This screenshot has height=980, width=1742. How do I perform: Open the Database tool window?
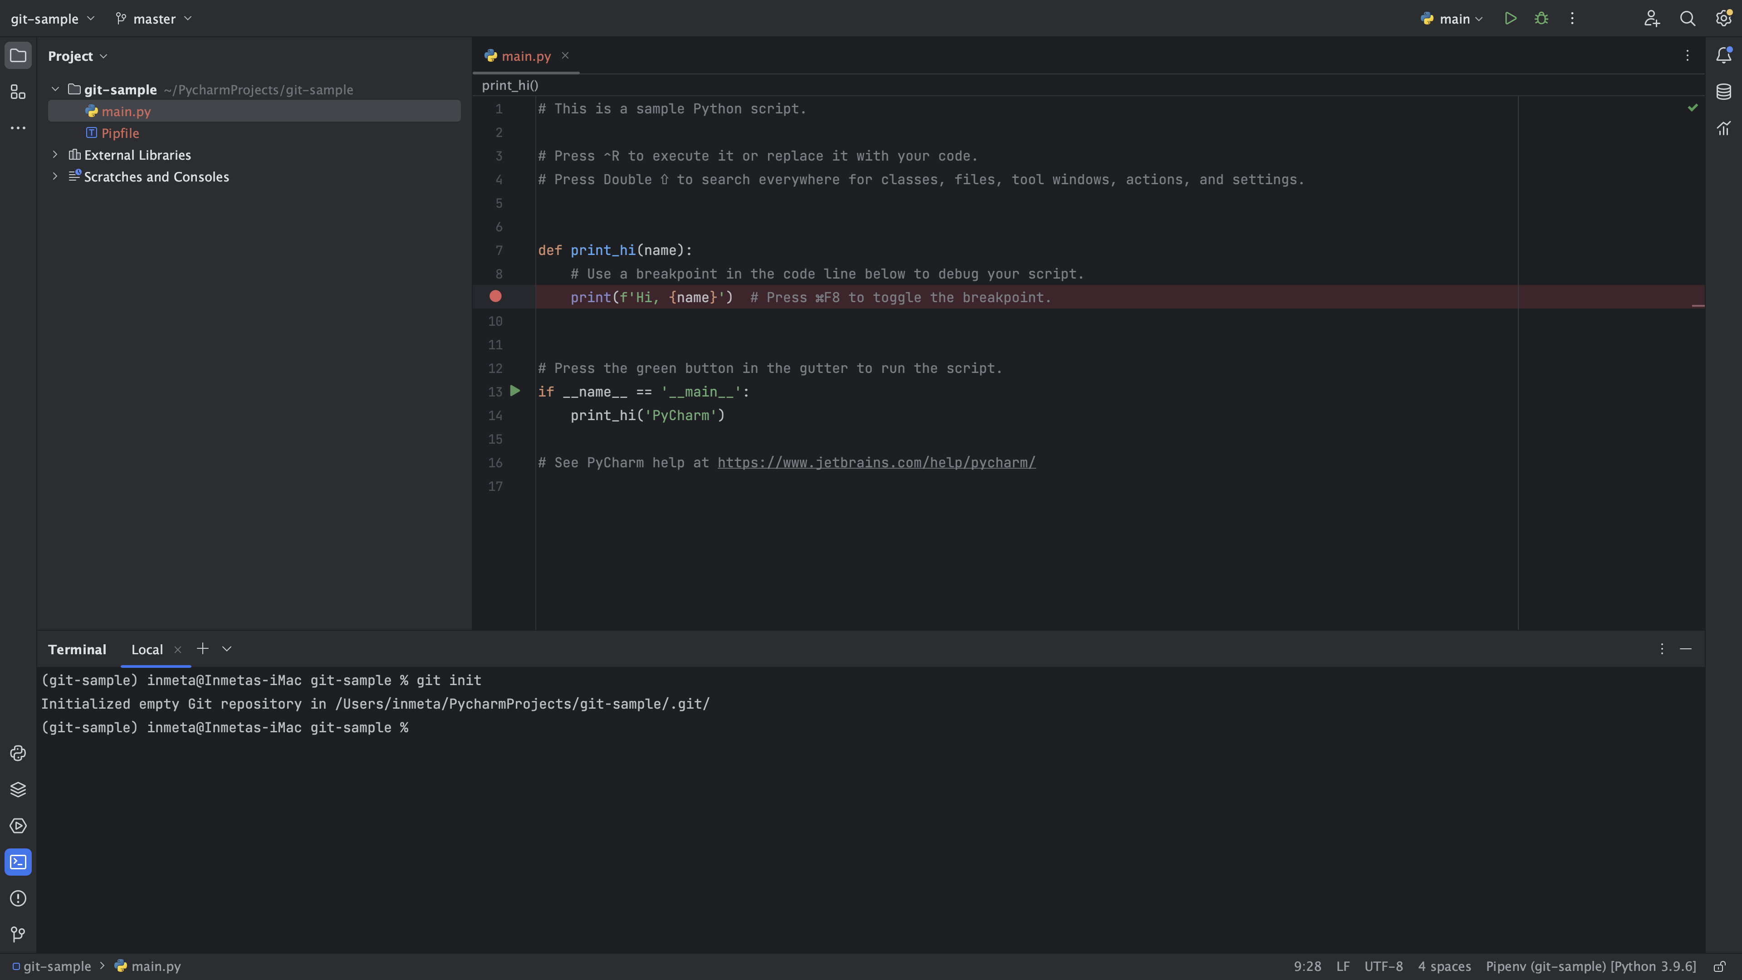pyautogui.click(x=1723, y=91)
